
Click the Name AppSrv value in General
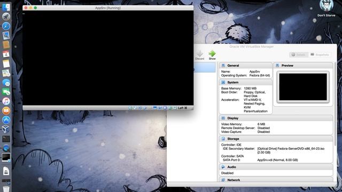[x=254, y=71]
